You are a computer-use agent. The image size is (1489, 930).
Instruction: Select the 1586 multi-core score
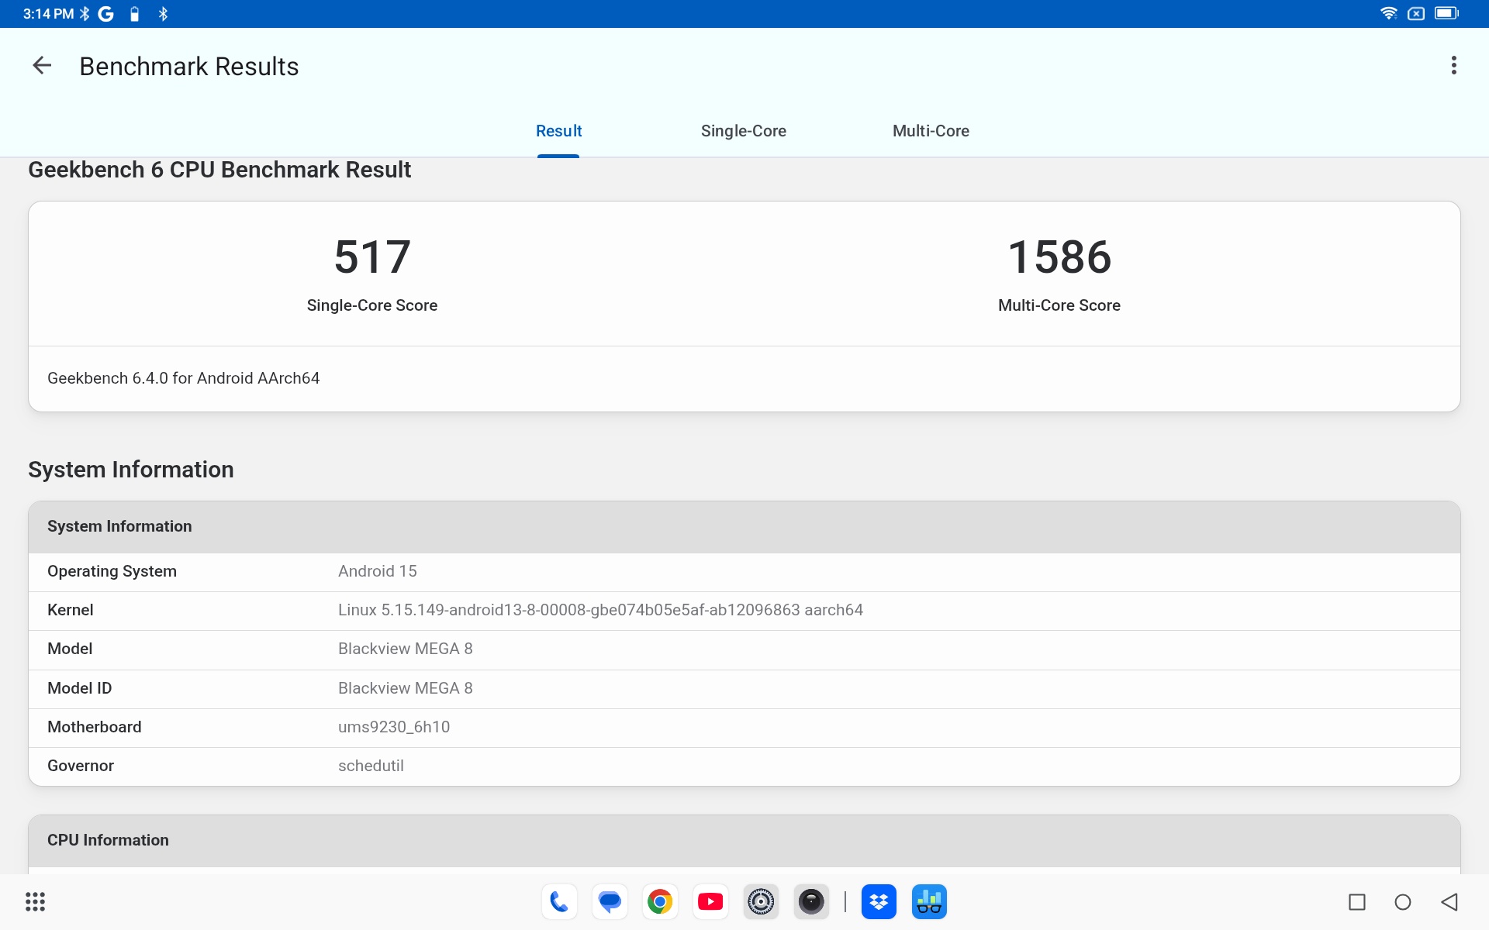pos(1059,257)
